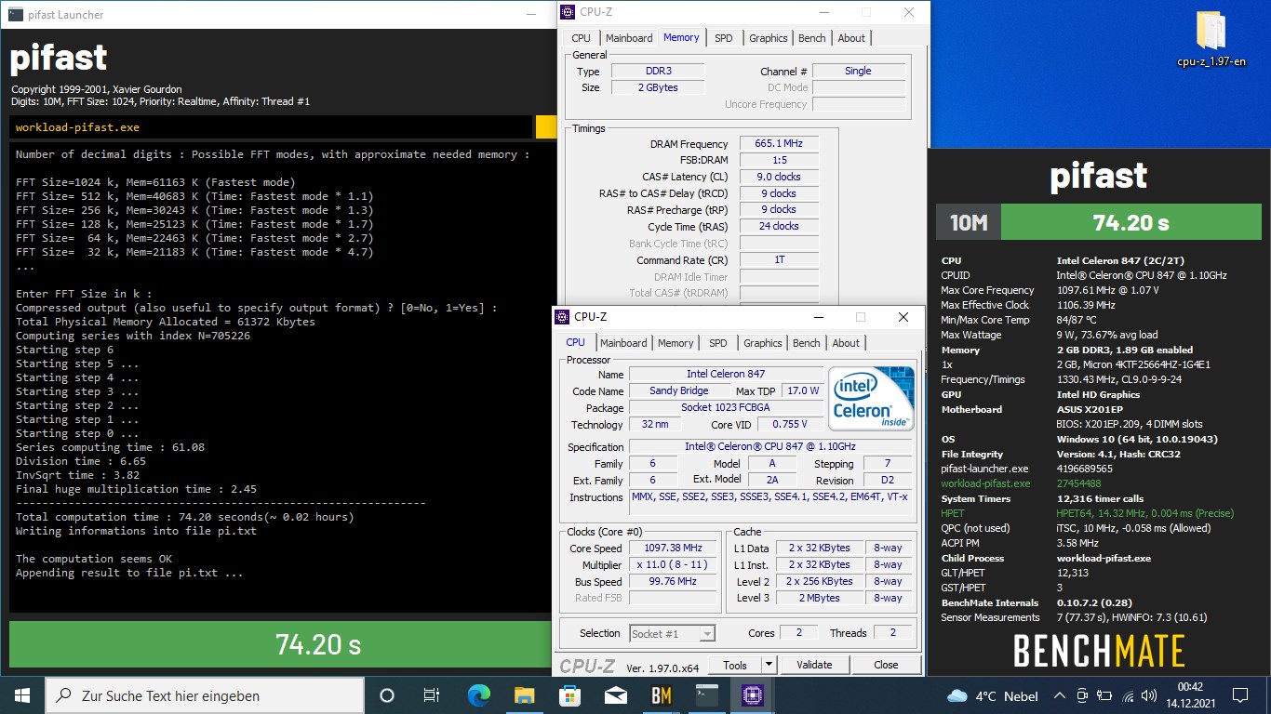The image size is (1271, 714).
Task: Click the 10M badge in BenchMate panel
Action: coord(968,223)
